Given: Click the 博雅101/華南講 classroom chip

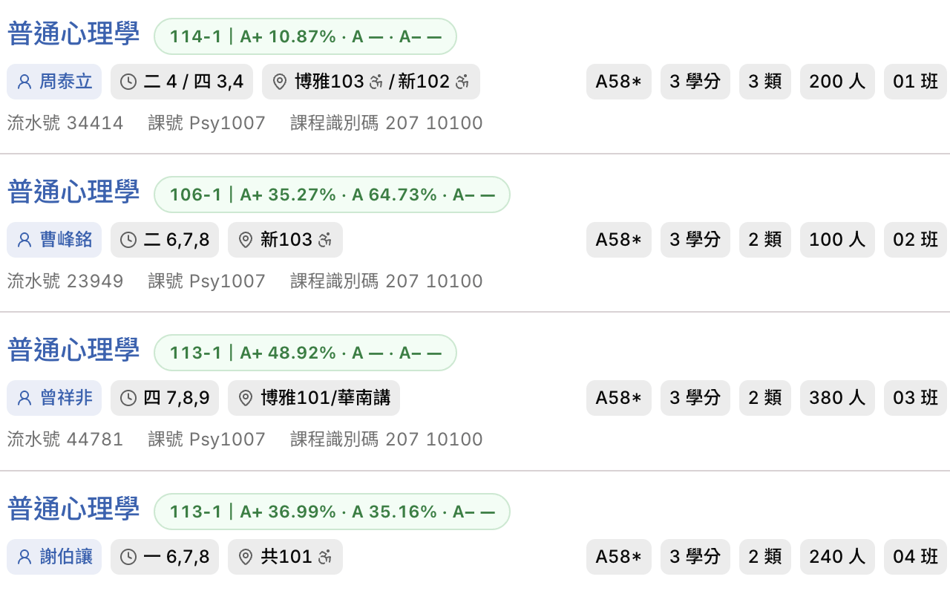Looking at the screenshot, I should (x=314, y=398).
